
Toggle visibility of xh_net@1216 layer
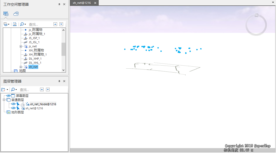[13, 108]
